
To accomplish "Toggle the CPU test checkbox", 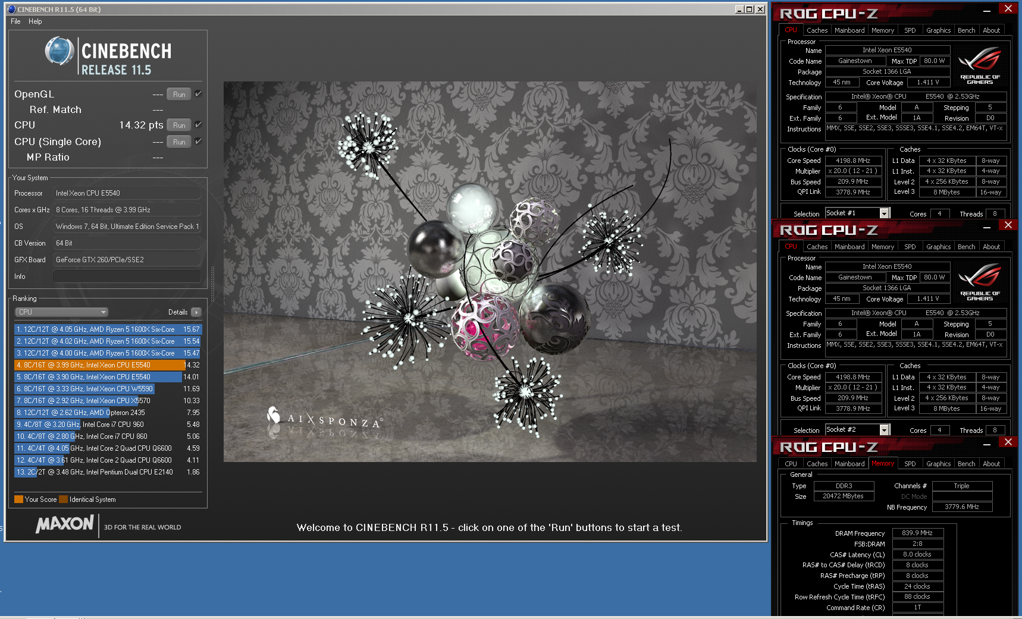I will coord(198,125).
